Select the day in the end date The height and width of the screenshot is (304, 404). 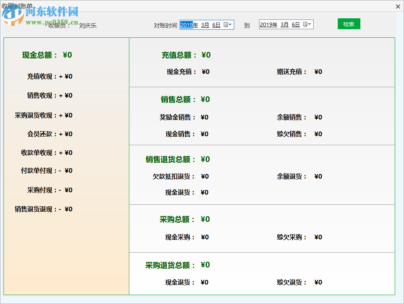(296, 25)
